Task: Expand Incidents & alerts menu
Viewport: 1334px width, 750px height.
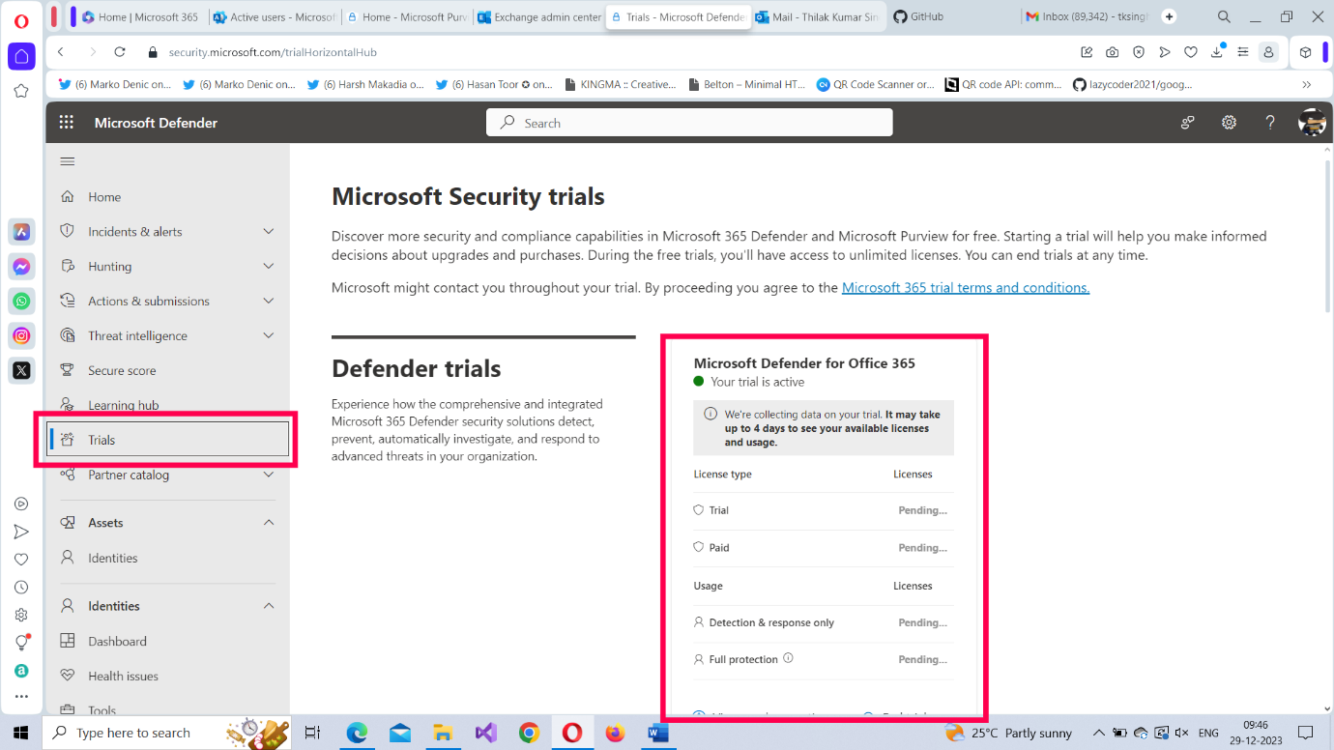Action: click(269, 231)
